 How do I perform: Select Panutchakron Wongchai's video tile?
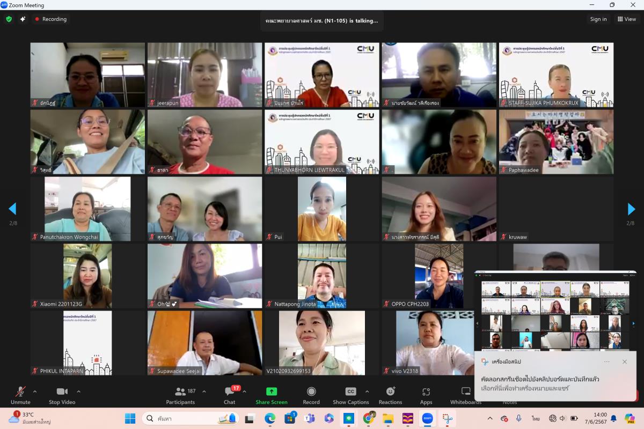pos(87,209)
